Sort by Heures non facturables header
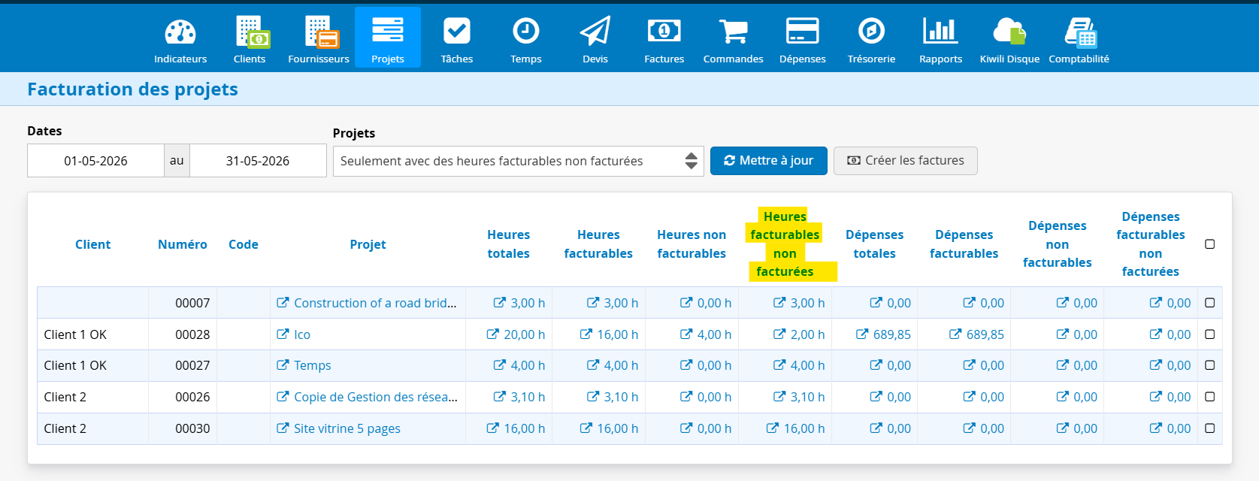Screen dimensions: 1259x481 coord(692,244)
